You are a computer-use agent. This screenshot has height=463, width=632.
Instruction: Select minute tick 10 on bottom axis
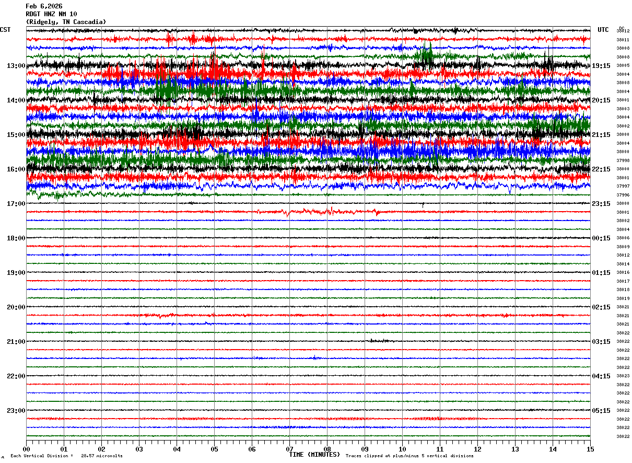click(403, 449)
